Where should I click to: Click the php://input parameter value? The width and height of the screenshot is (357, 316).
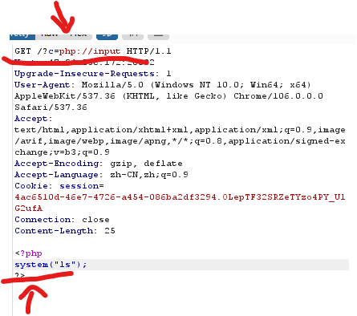[x=90, y=51]
